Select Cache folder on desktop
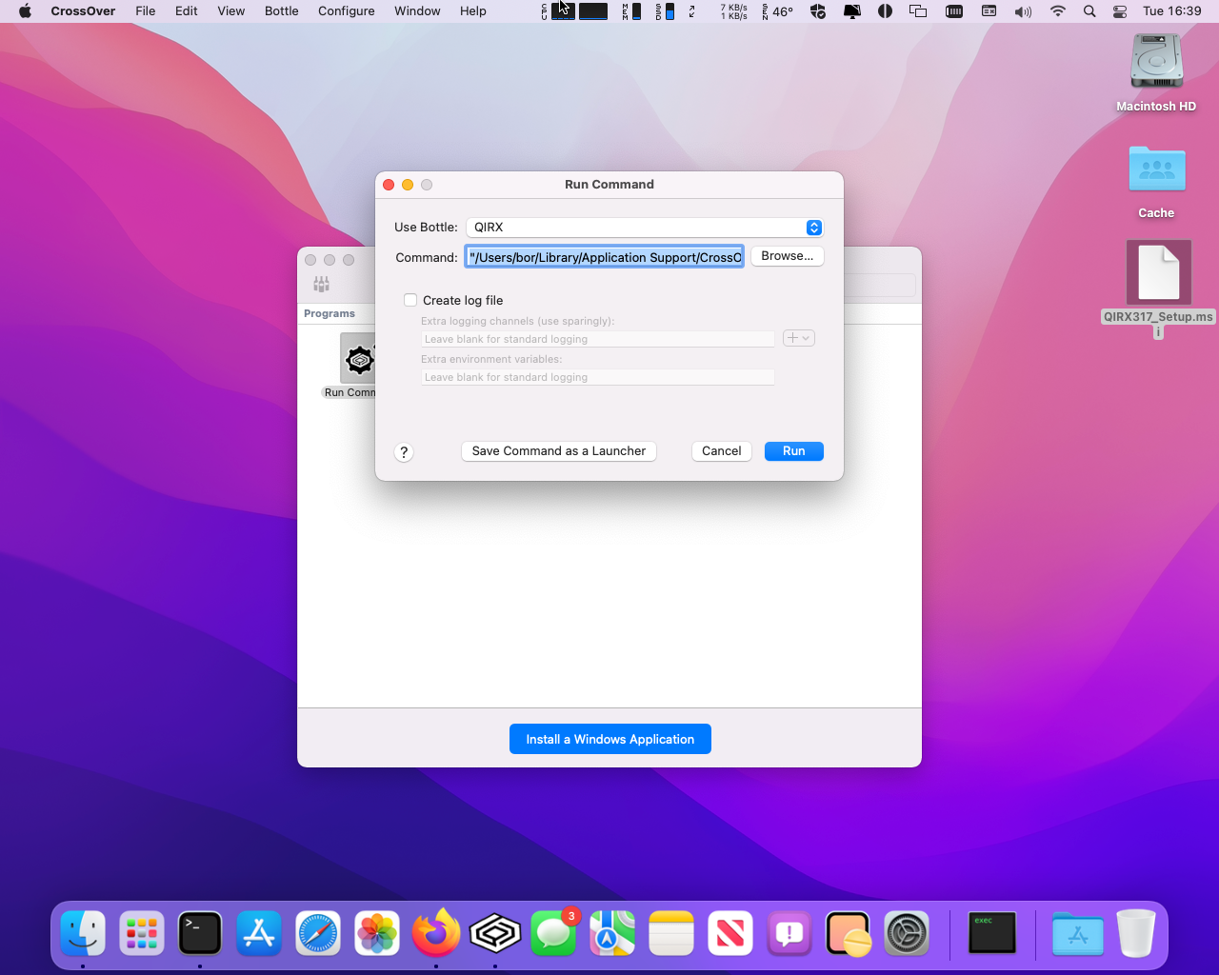The image size is (1219, 975). 1156,181
